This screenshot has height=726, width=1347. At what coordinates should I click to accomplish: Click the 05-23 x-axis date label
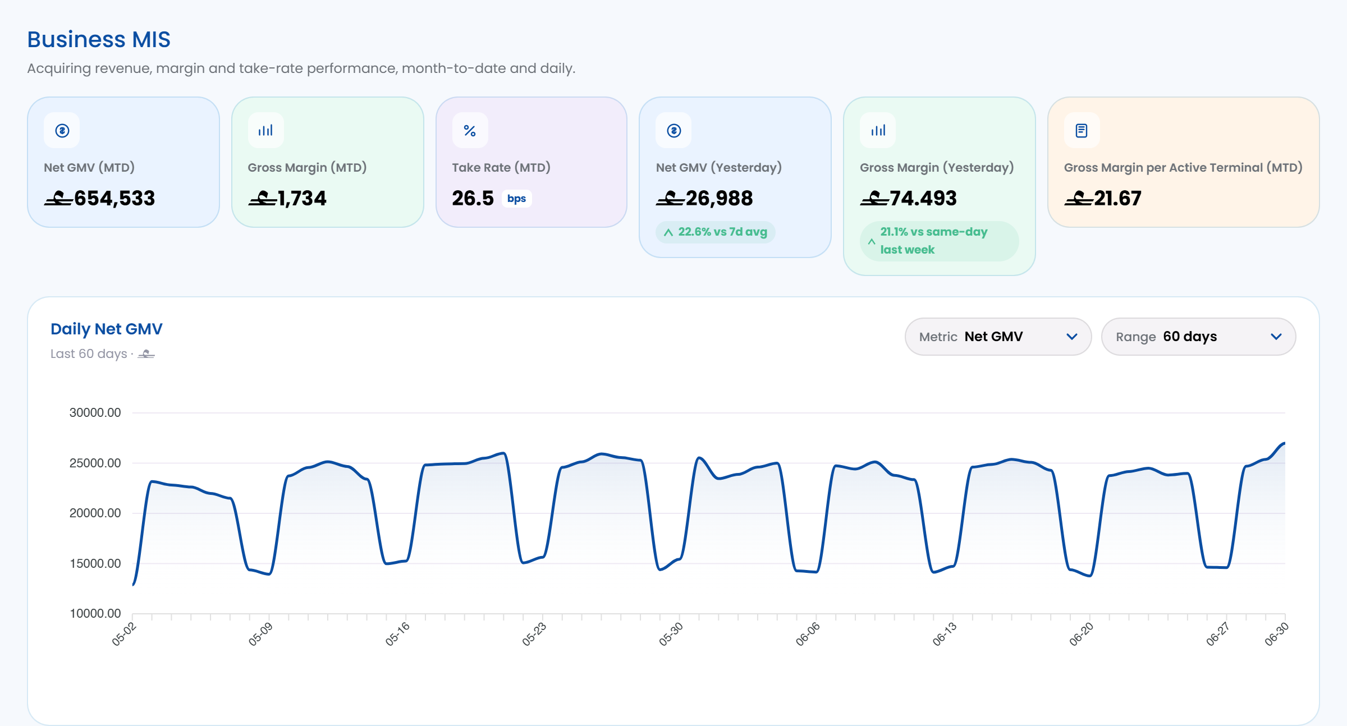[534, 634]
